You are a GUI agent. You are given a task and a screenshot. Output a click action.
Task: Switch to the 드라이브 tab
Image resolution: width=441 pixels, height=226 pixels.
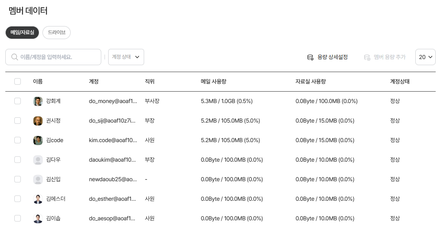tap(56, 33)
